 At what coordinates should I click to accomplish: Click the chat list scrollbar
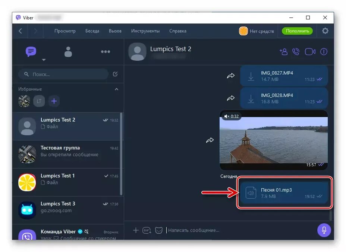(x=121, y=154)
